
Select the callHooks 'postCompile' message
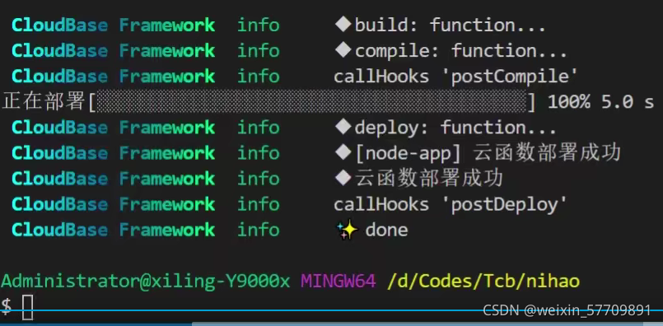[x=455, y=77]
